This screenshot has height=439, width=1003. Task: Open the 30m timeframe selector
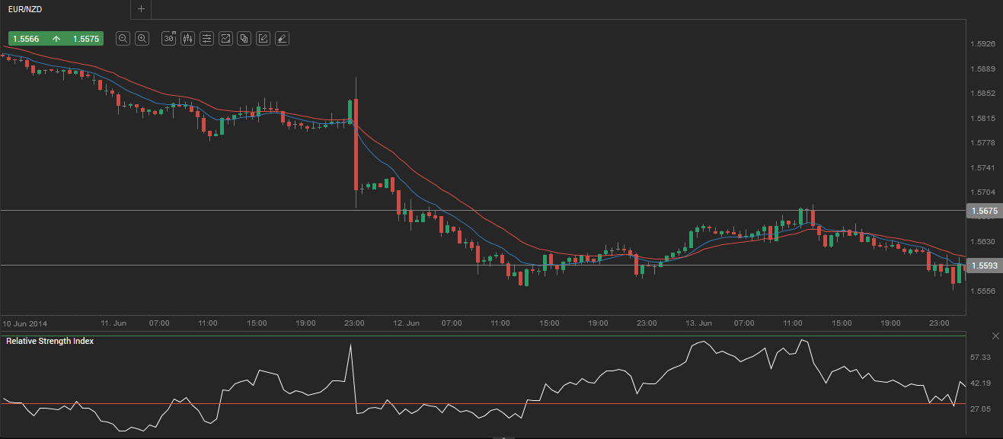click(x=169, y=38)
